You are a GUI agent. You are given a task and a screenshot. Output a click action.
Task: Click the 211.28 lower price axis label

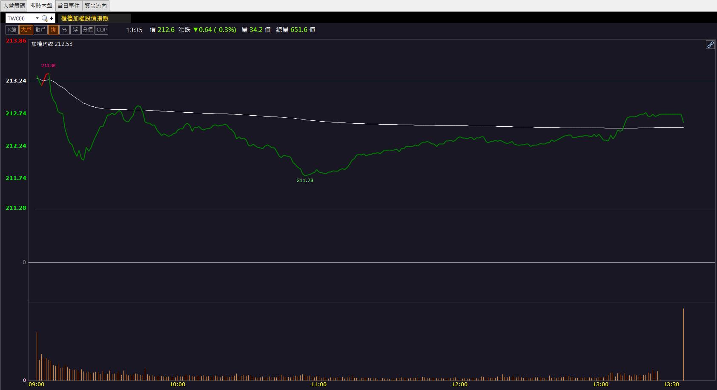(16, 208)
